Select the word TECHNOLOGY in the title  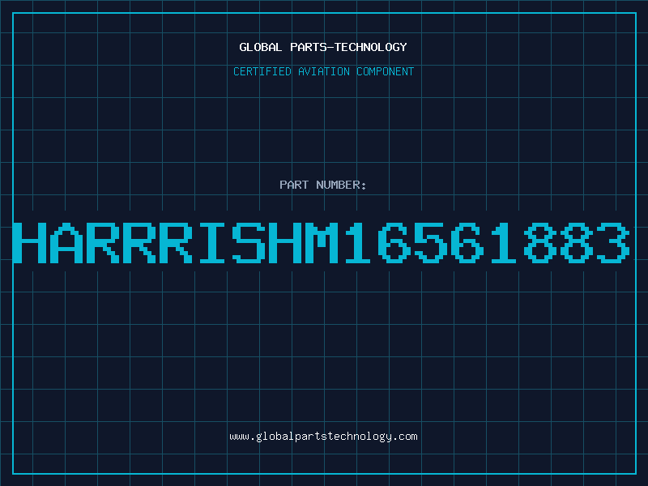click(370, 47)
